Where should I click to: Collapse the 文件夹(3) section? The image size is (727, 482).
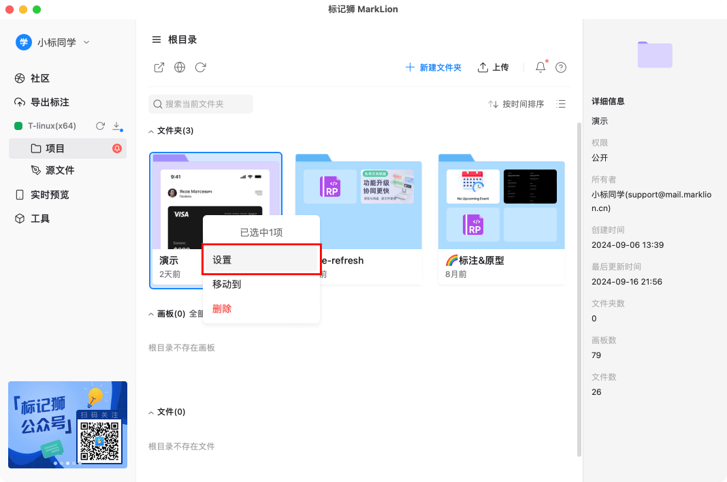click(152, 131)
